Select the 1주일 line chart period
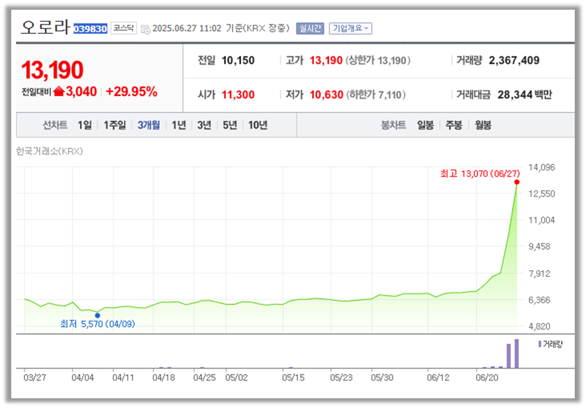 click(115, 125)
